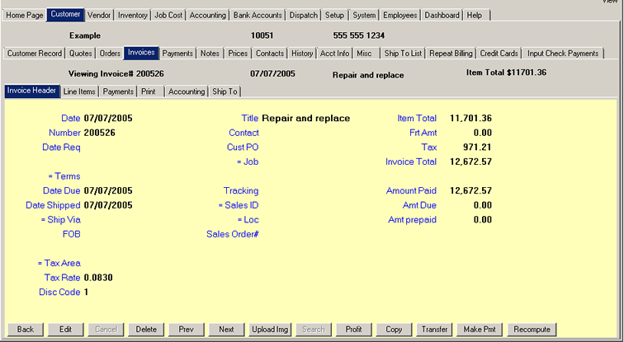This screenshot has height=342, width=624.
Task: Select the Invoice Header sub-tab
Action: coord(32,91)
